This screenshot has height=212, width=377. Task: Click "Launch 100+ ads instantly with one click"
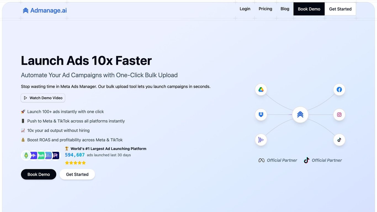66,112
